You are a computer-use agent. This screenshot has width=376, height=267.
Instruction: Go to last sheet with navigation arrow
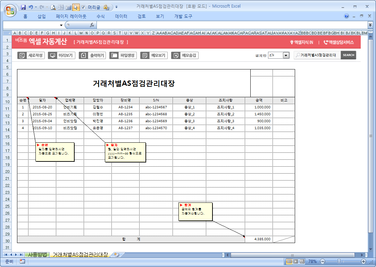coord(21,255)
